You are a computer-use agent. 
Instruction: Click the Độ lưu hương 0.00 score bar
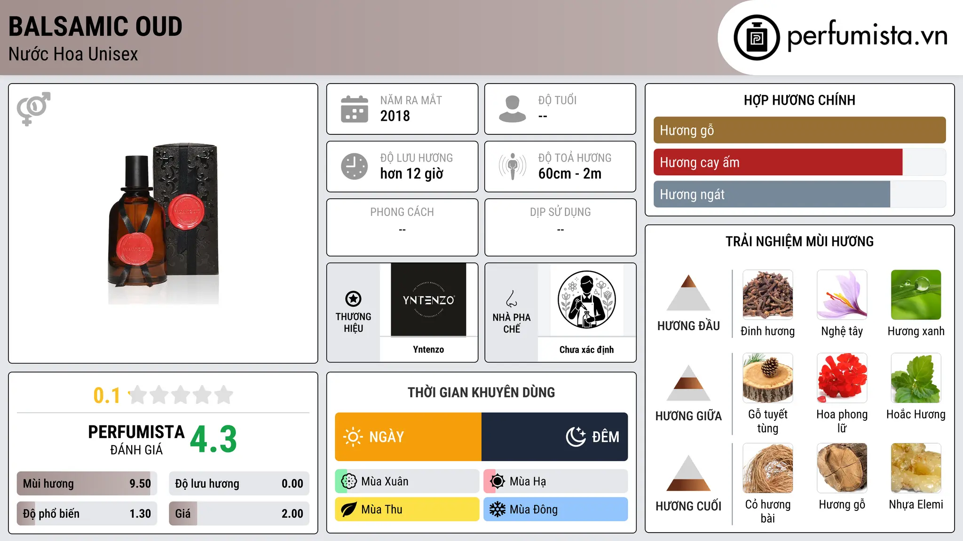pos(239,484)
